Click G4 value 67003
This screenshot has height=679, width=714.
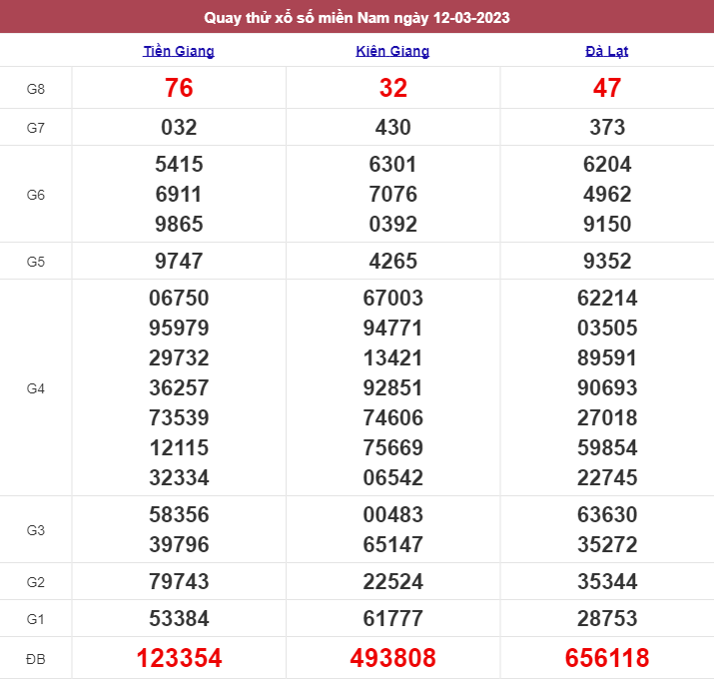393,299
